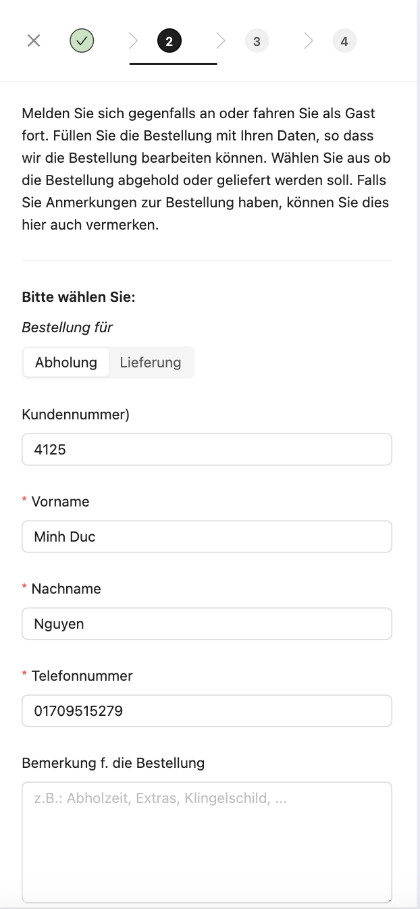The height and width of the screenshot is (909, 420).
Task: Select the Abholung order option
Action: (x=66, y=363)
